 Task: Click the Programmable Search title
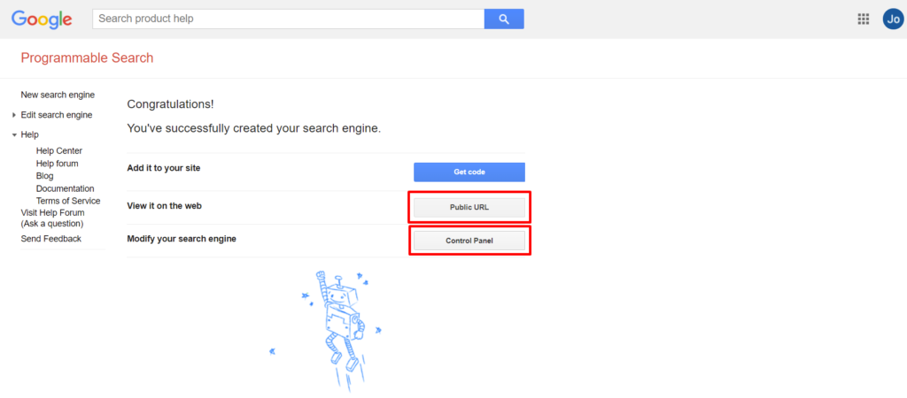coord(87,58)
